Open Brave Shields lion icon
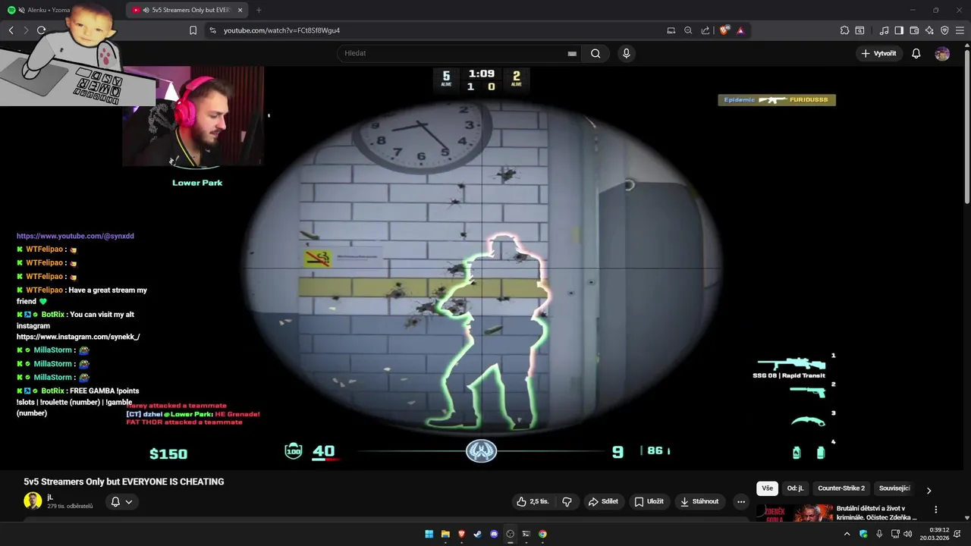The height and width of the screenshot is (546, 971). (x=724, y=30)
